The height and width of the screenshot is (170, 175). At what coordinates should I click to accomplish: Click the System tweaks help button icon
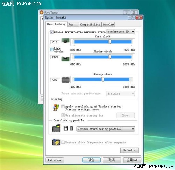132,17
